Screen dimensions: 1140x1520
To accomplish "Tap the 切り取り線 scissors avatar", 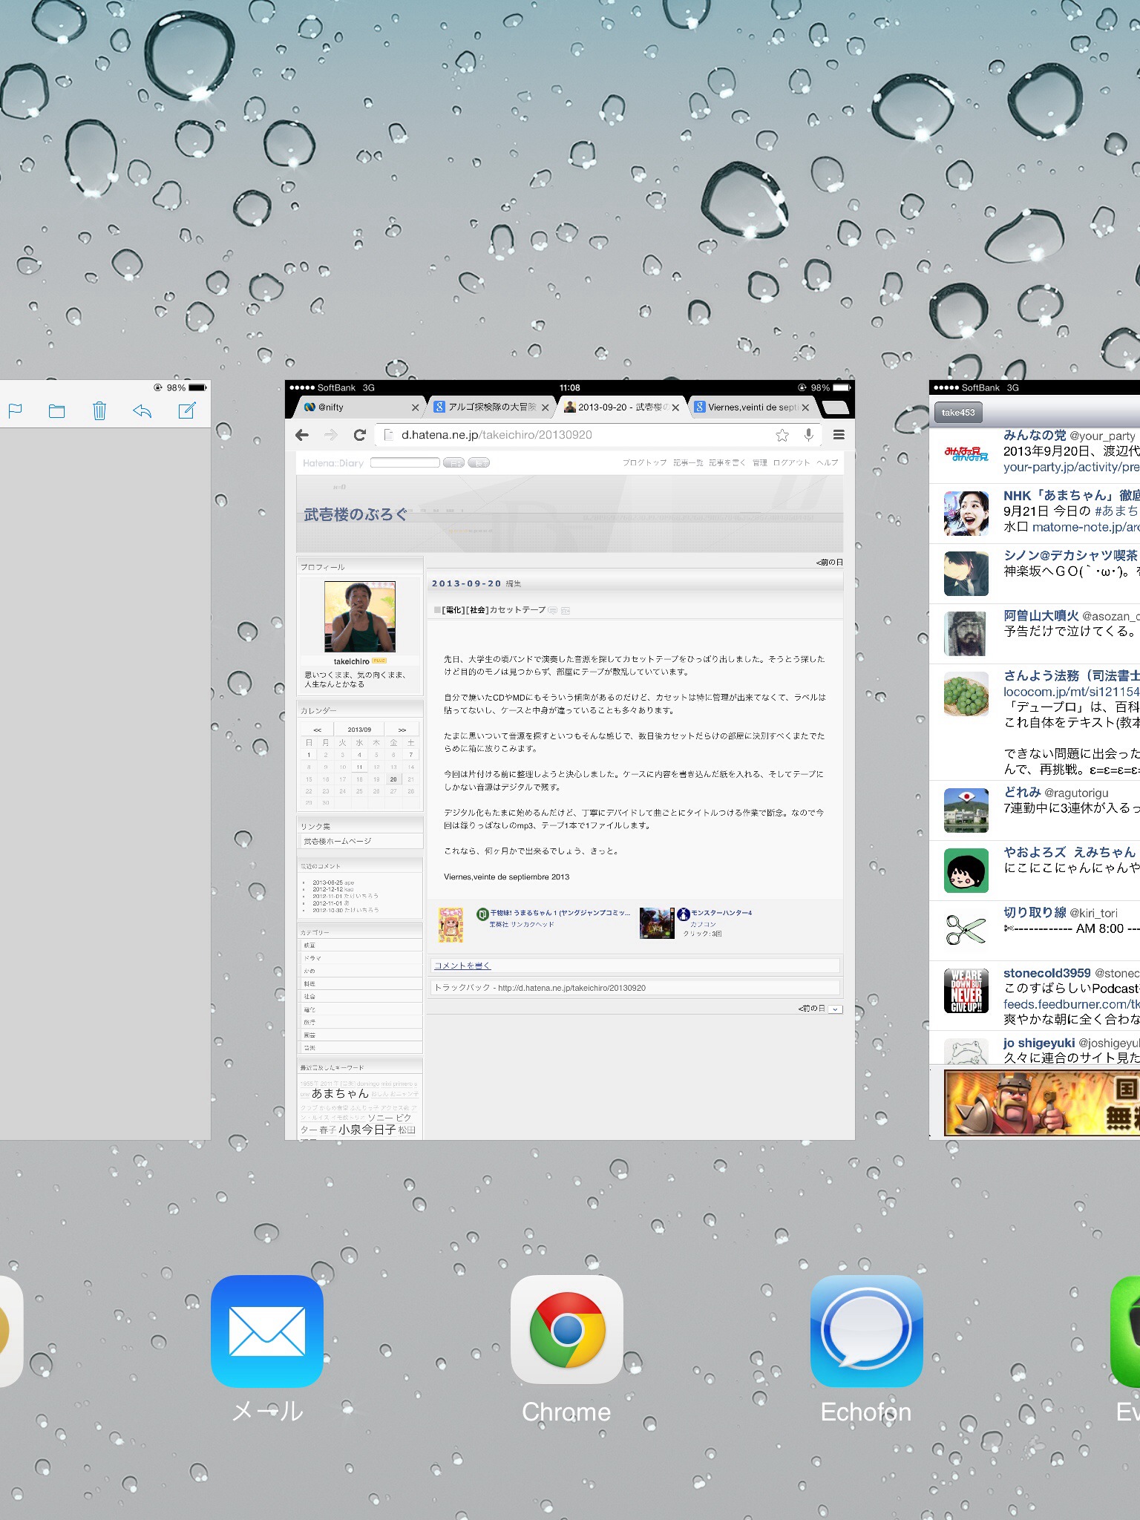I will tap(966, 930).
